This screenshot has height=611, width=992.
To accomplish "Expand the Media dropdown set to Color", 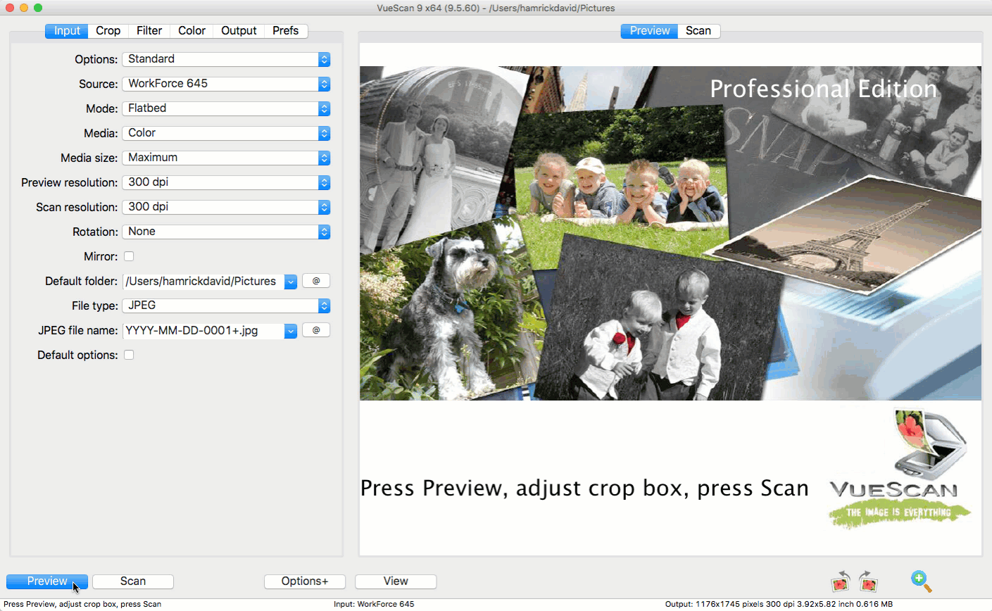I will (x=226, y=133).
